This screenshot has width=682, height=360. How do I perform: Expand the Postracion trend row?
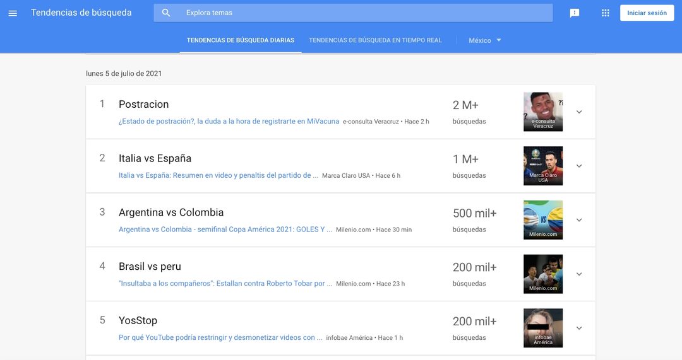[x=579, y=112]
